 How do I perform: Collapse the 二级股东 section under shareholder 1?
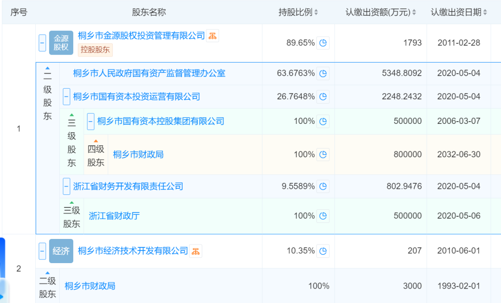pyautogui.click(x=48, y=68)
